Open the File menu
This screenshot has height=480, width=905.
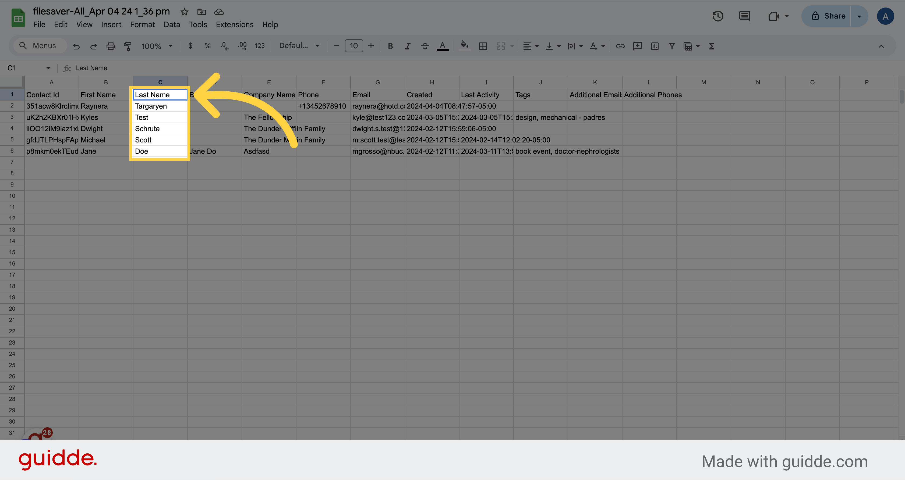(39, 24)
